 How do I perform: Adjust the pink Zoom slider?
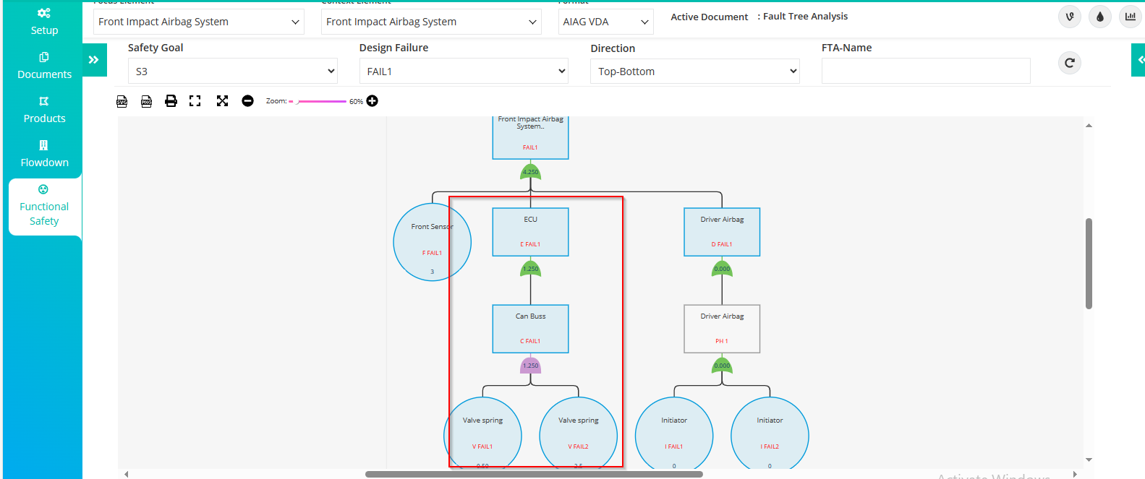pyautogui.click(x=318, y=101)
